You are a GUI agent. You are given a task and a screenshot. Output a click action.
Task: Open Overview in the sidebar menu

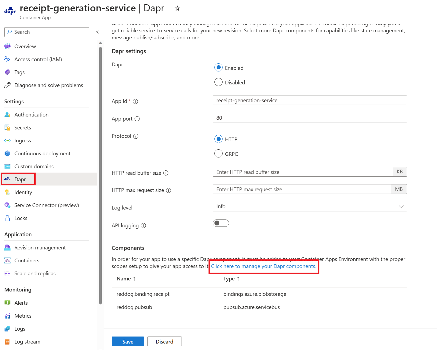(x=25, y=46)
